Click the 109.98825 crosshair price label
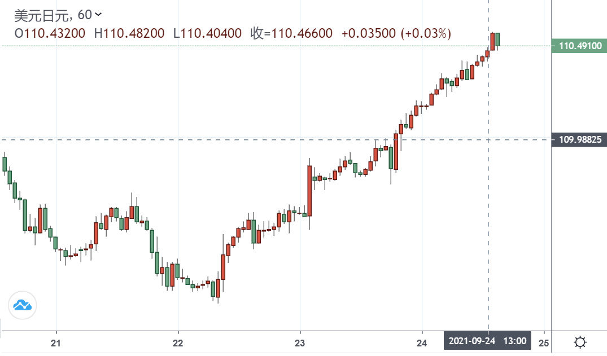607x356 pixels. pos(578,139)
